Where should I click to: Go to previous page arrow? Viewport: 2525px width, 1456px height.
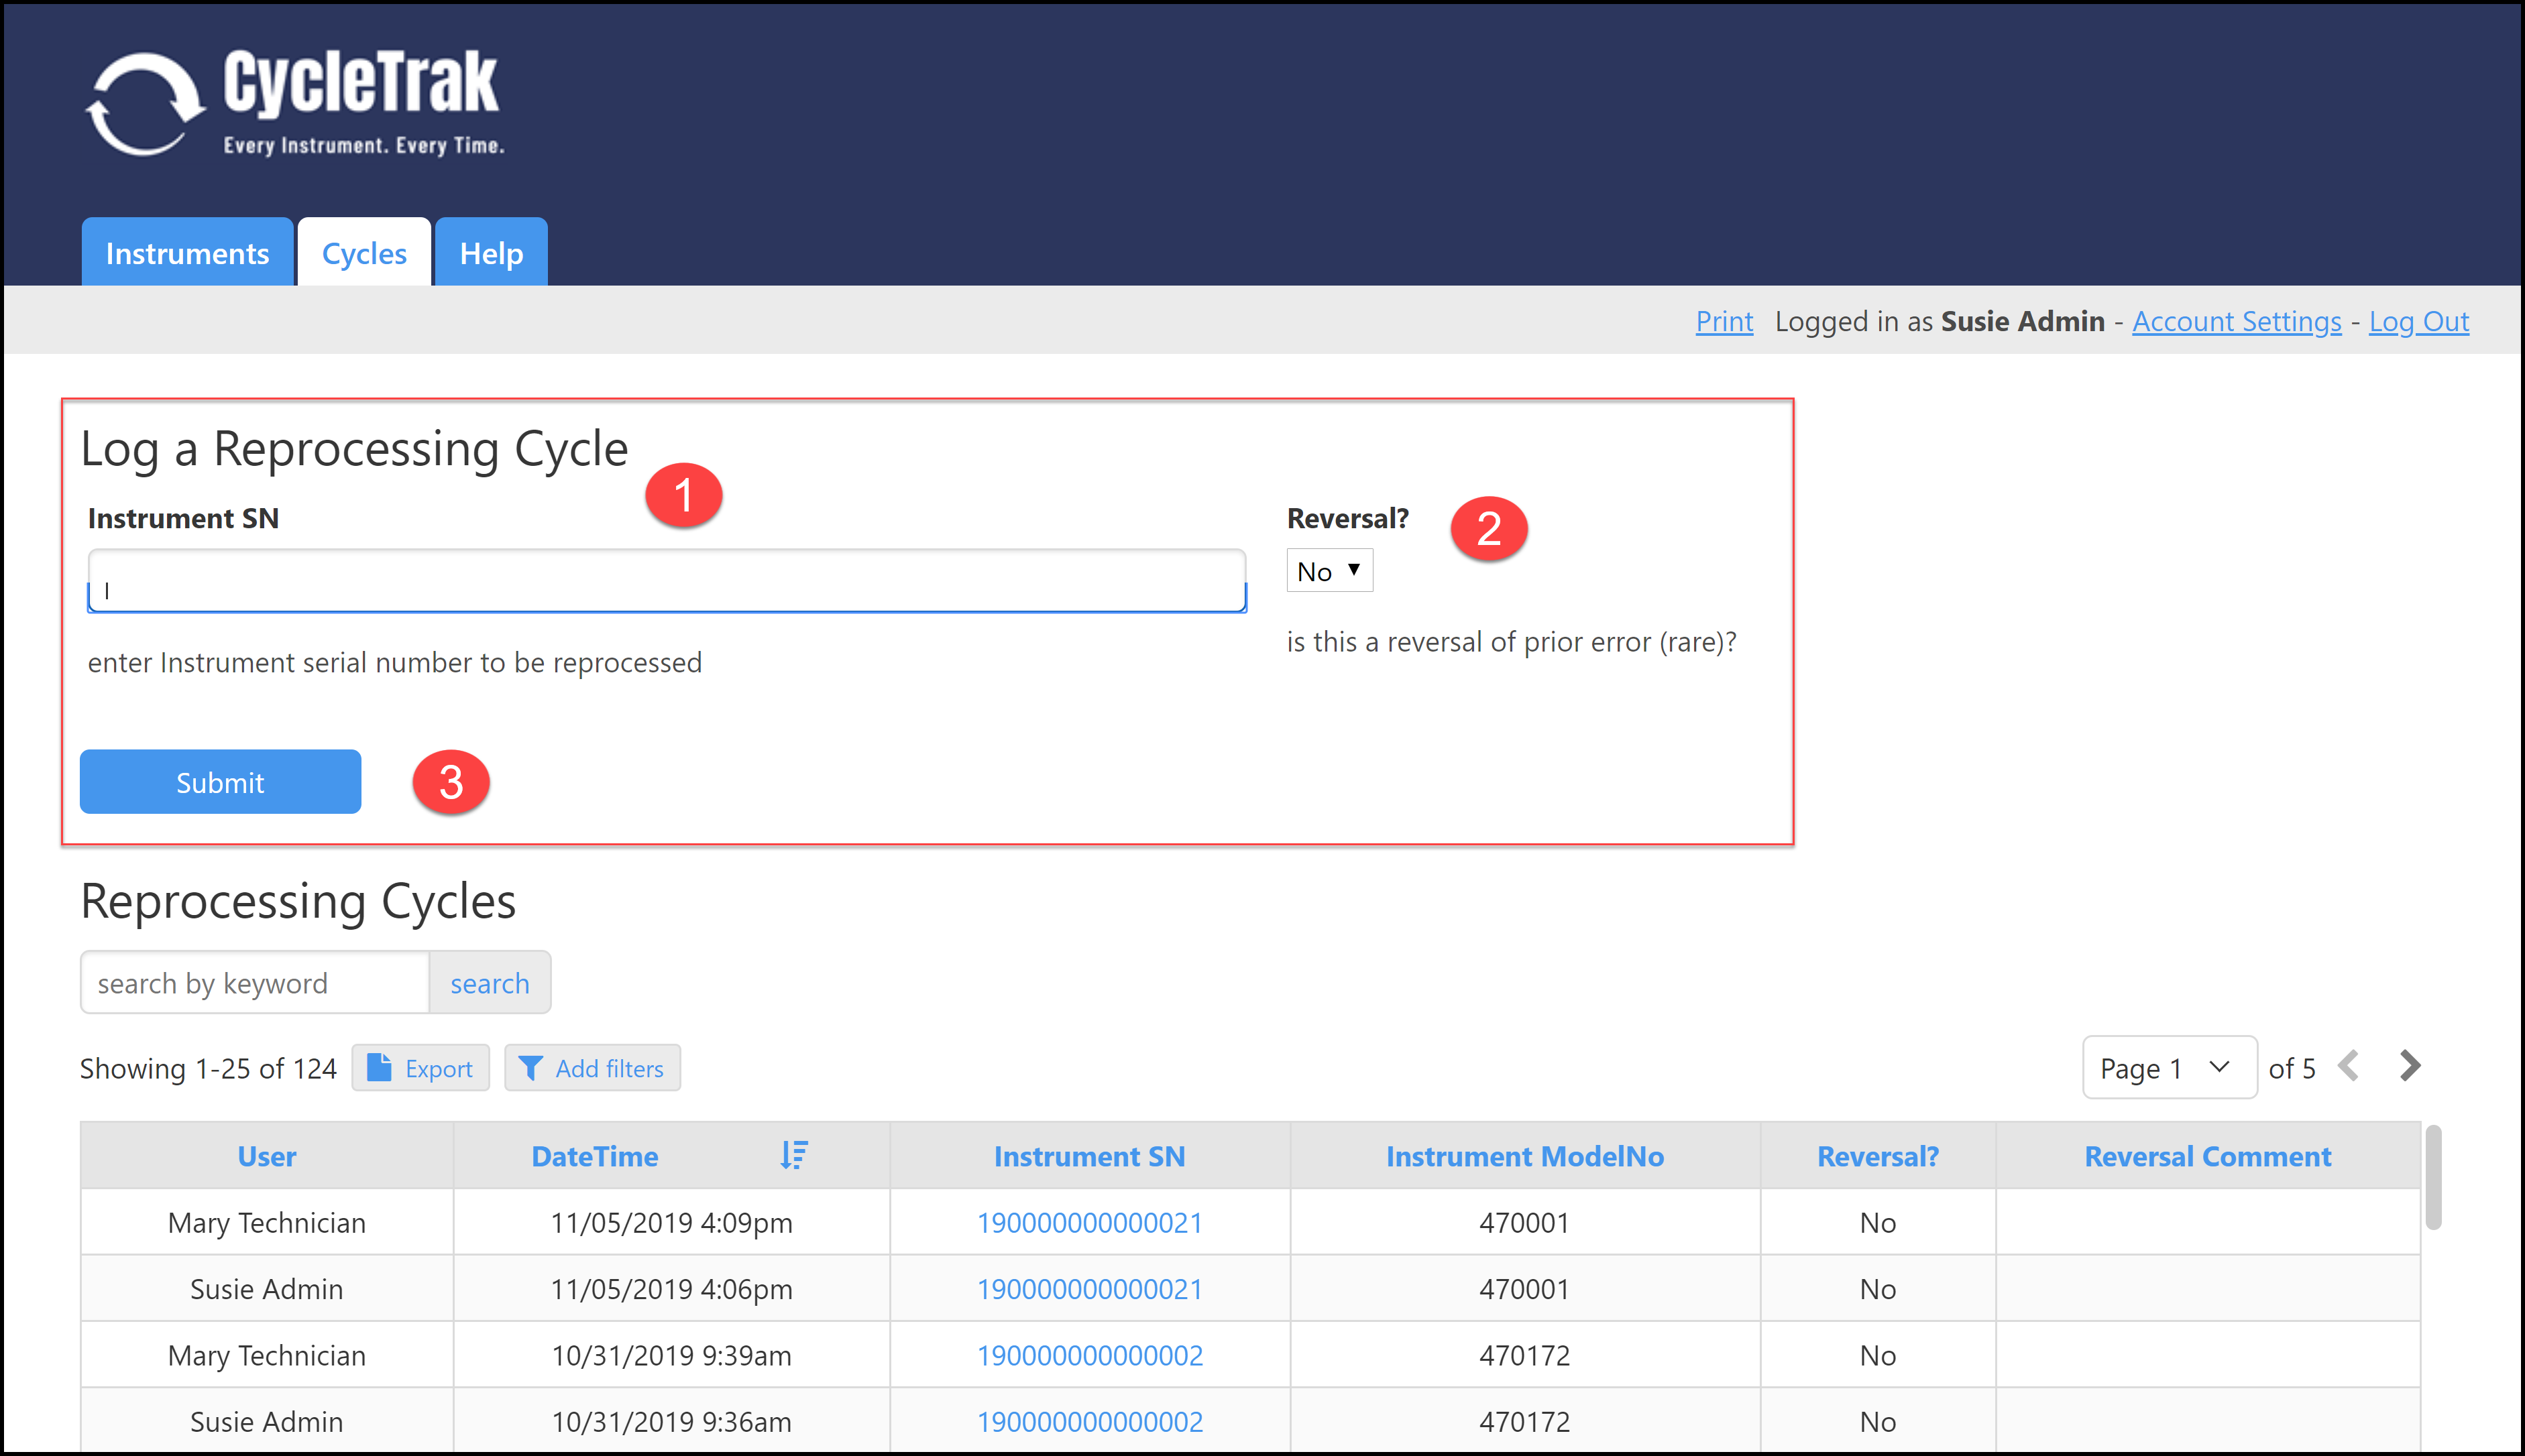click(2349, 1065)
